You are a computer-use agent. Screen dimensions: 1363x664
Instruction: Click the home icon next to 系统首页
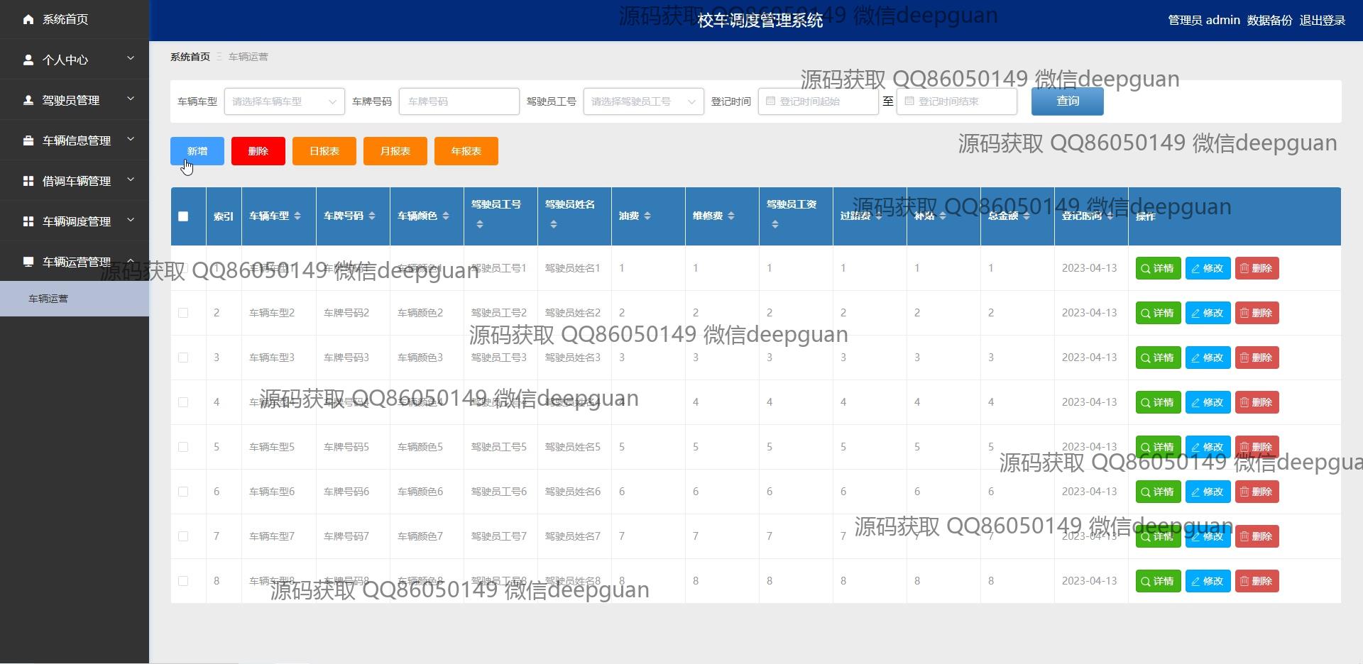[28, 19]
